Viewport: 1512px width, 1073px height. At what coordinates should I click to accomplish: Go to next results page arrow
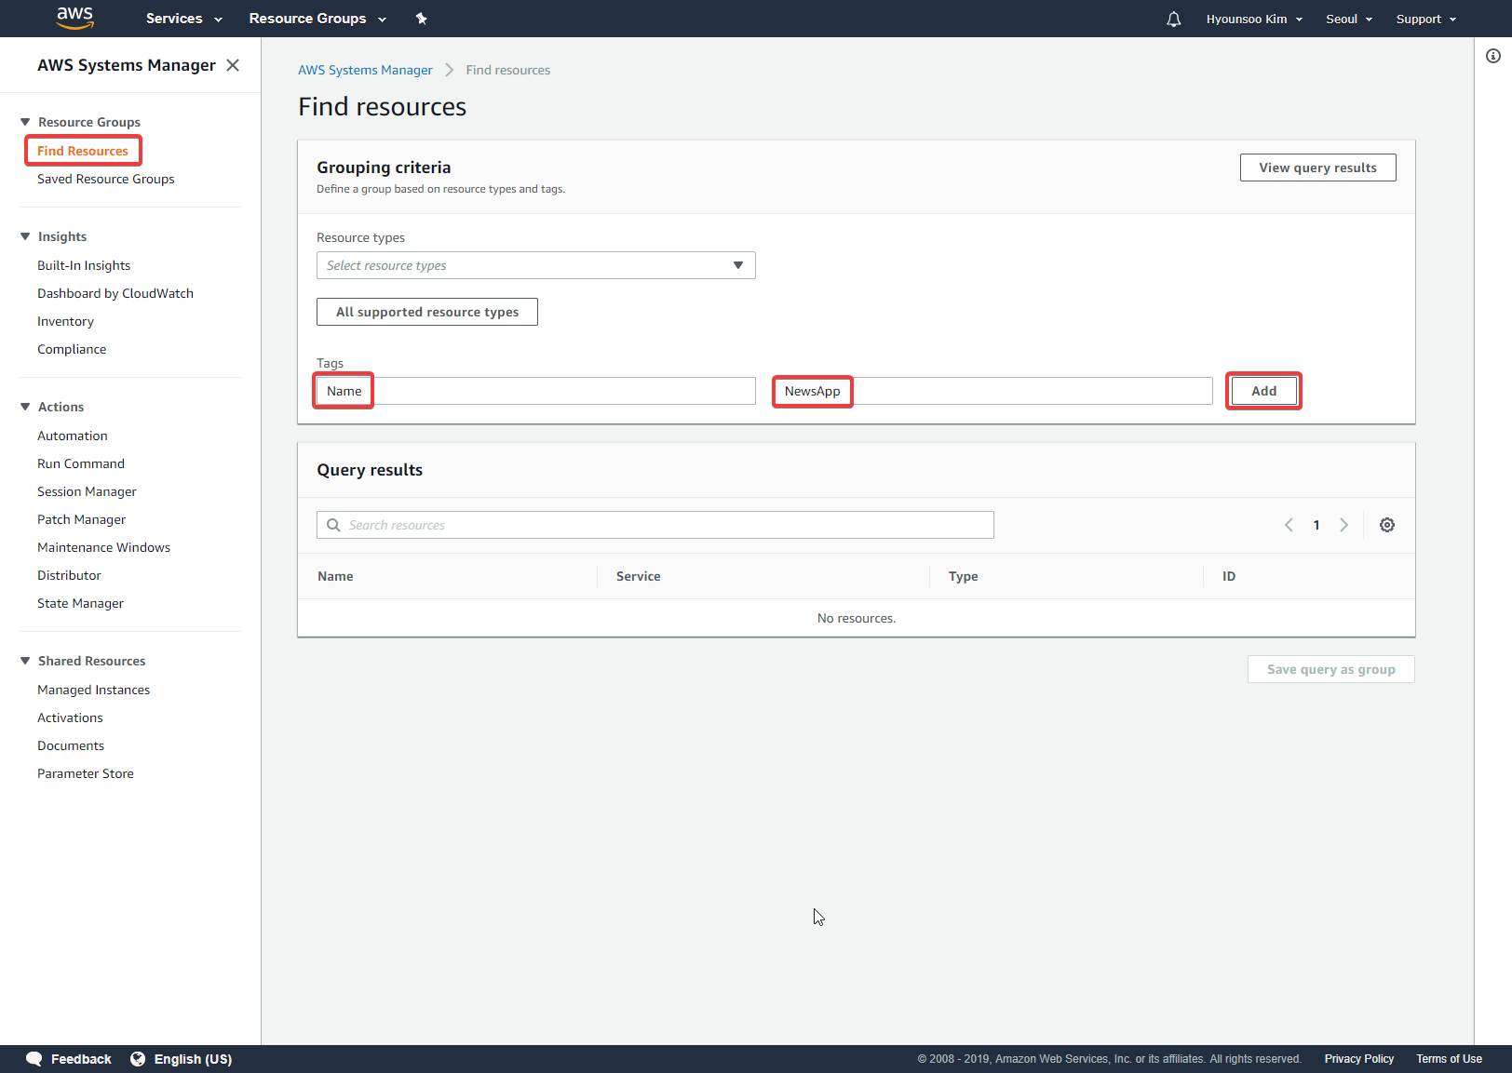point(1343,525)
